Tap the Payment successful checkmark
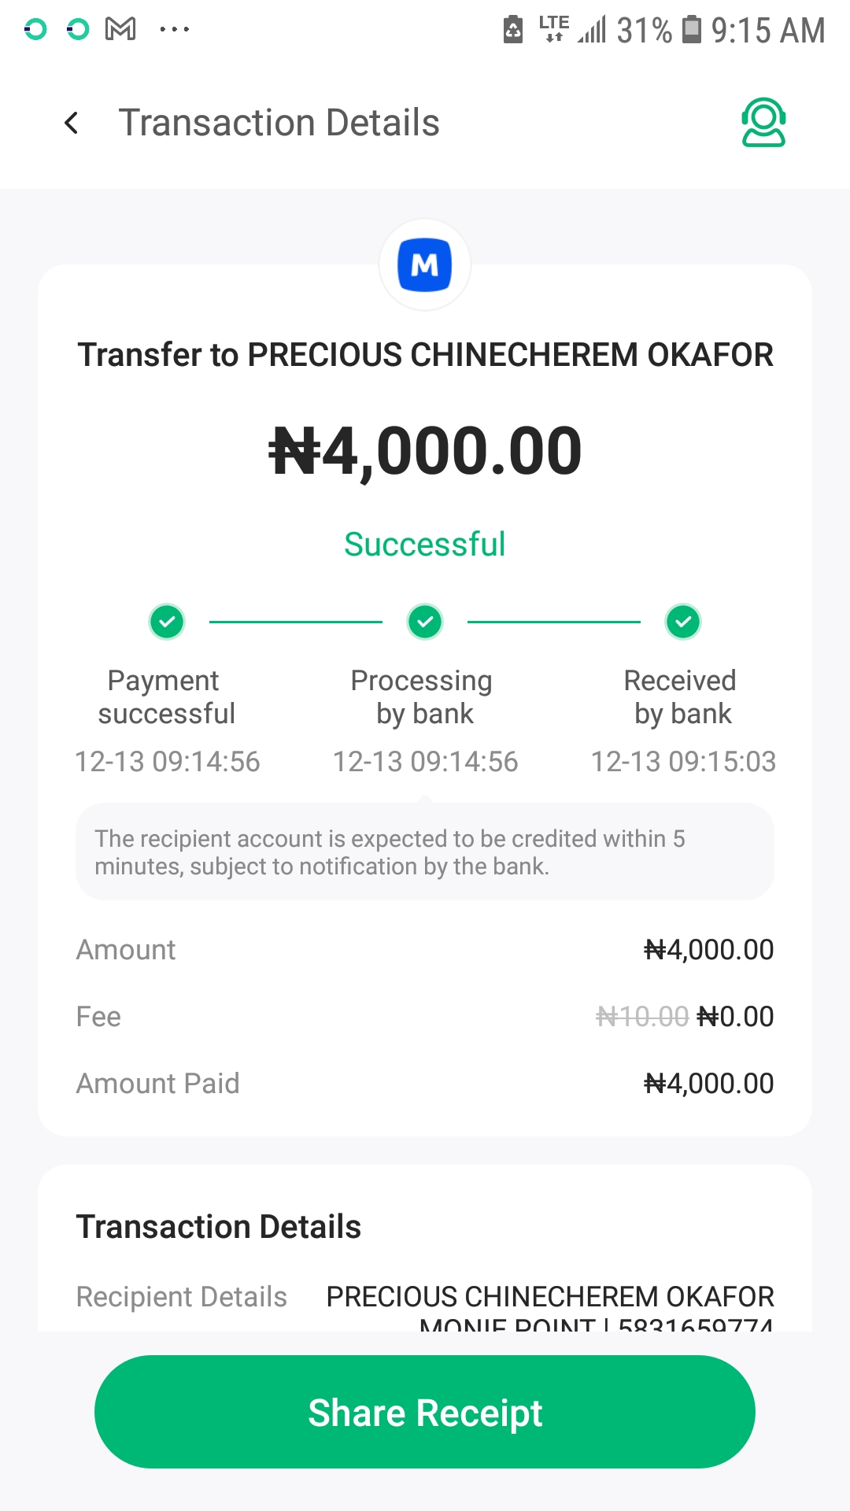The height and width of the screenshot is (1511, 850). 167,622
